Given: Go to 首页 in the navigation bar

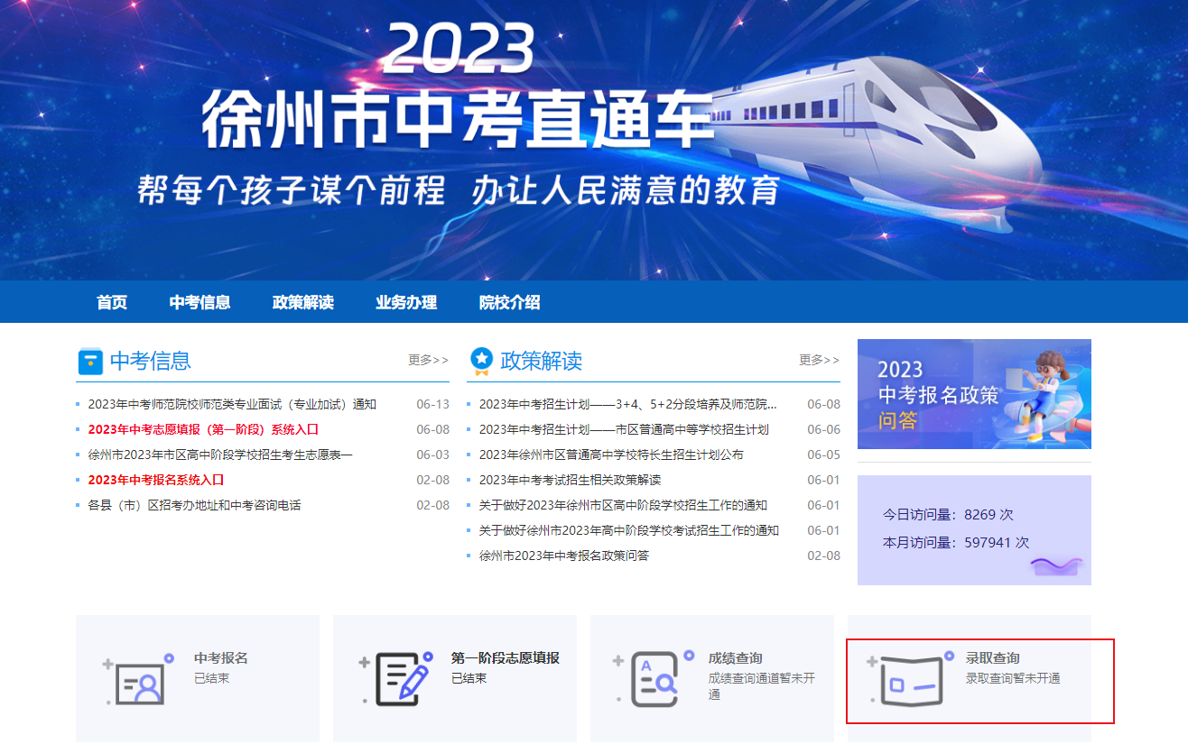Looking at the screenshot, I should 112,302.
